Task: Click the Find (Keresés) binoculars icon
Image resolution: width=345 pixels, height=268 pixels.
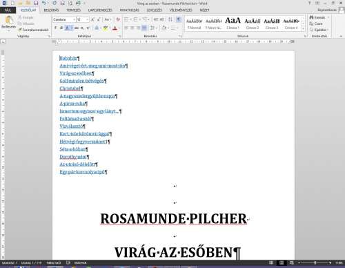Action: coord(312,17)
